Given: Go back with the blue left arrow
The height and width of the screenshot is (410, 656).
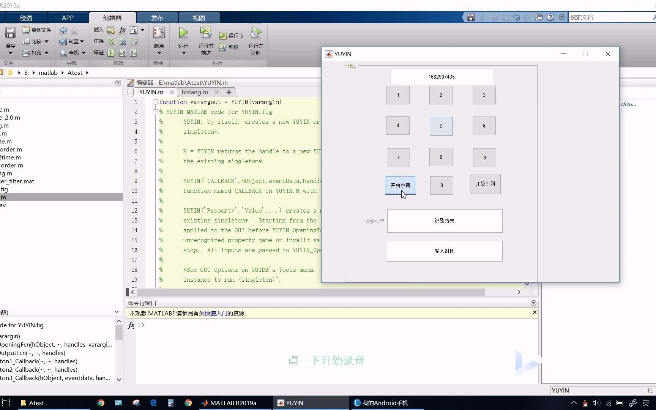Looking at the screenshot, I should pos(63,30).
